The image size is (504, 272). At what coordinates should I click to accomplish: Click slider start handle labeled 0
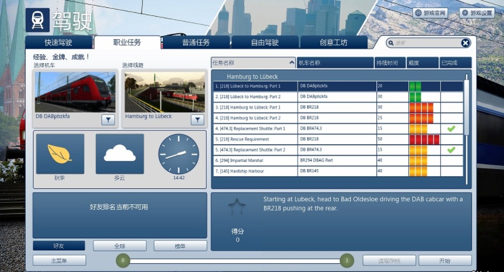point(123,261)
